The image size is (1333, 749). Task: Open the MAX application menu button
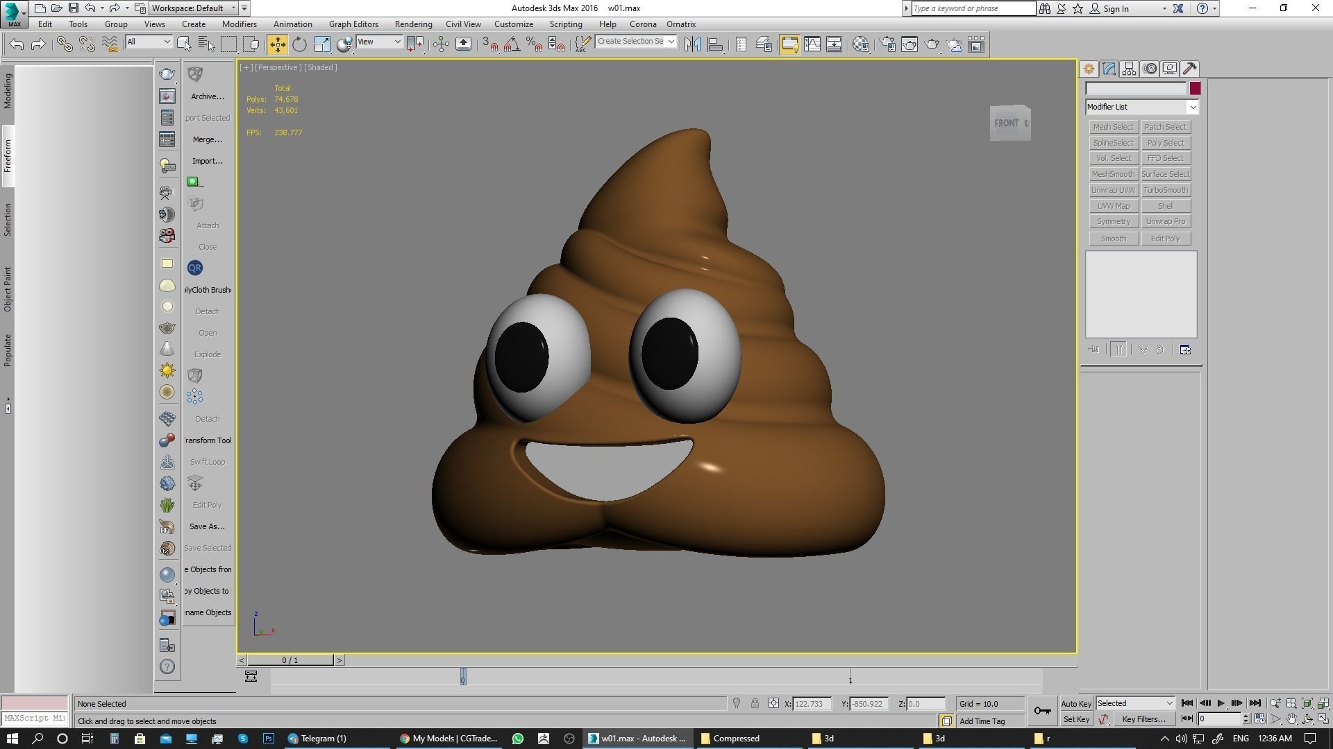click(x=14, y=14)
